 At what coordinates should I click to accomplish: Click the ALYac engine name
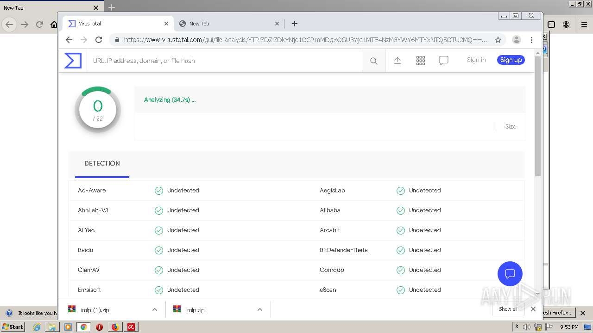click(x=86, y=230)
